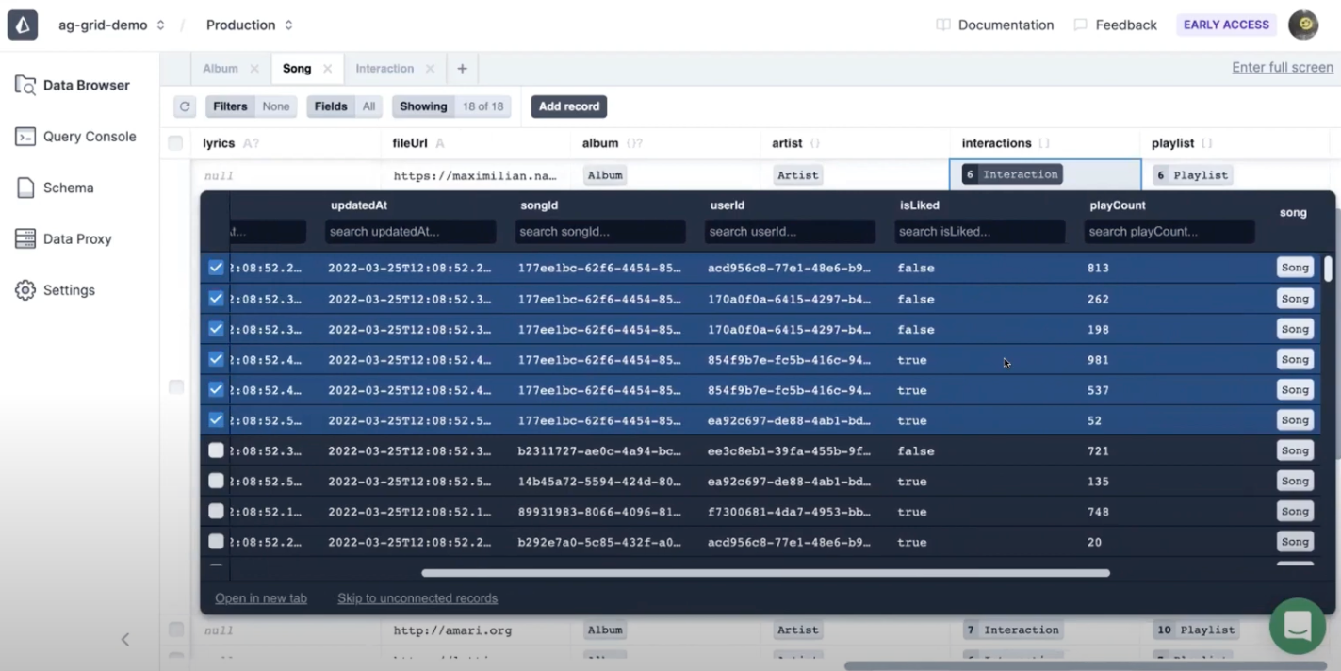This screenshot has width=1341, height=671.
Task: Open the Query Console section
Action: [89, 136]
